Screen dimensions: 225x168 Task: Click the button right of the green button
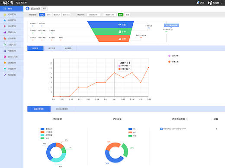click(x=127, y=15)
